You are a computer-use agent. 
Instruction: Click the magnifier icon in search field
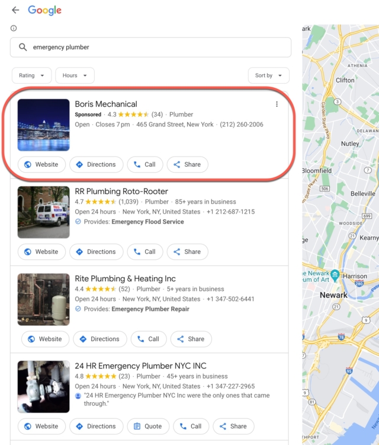pyautogui.click(x=23, y=47)
